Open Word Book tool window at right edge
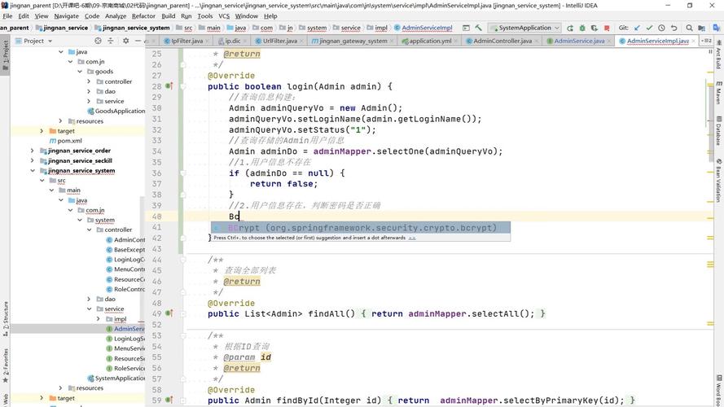 click(718, 391)
